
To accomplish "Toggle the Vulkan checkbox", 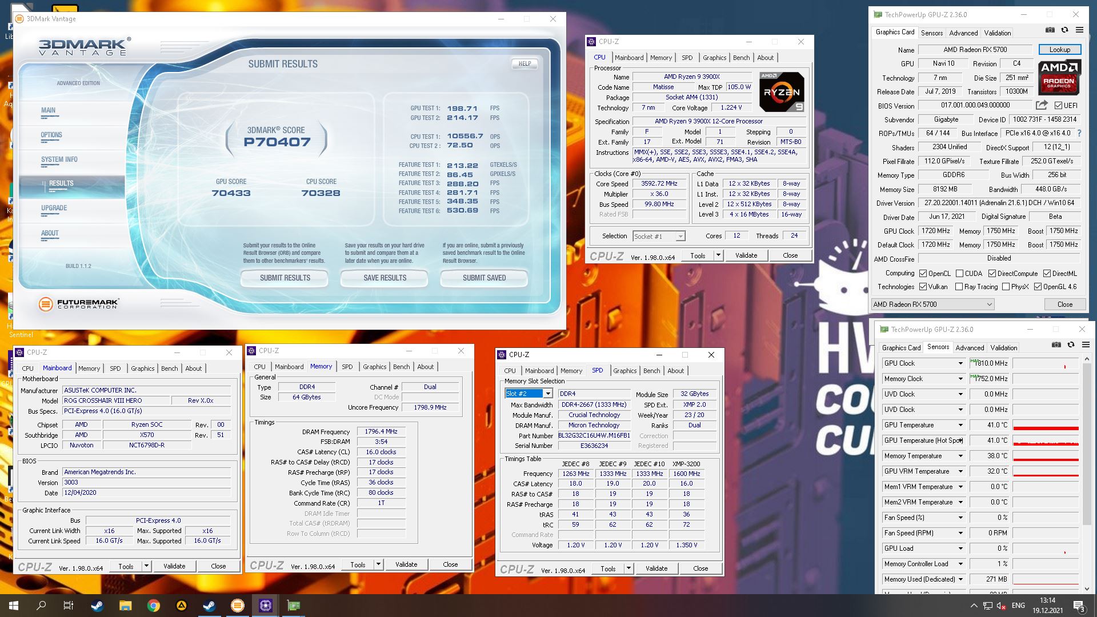I will tap(923, 287).
